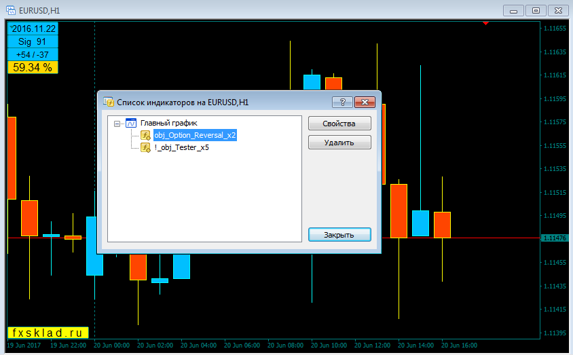Click the fxsklad.ru label
The image size is (573, 355).
coord(48,333)
